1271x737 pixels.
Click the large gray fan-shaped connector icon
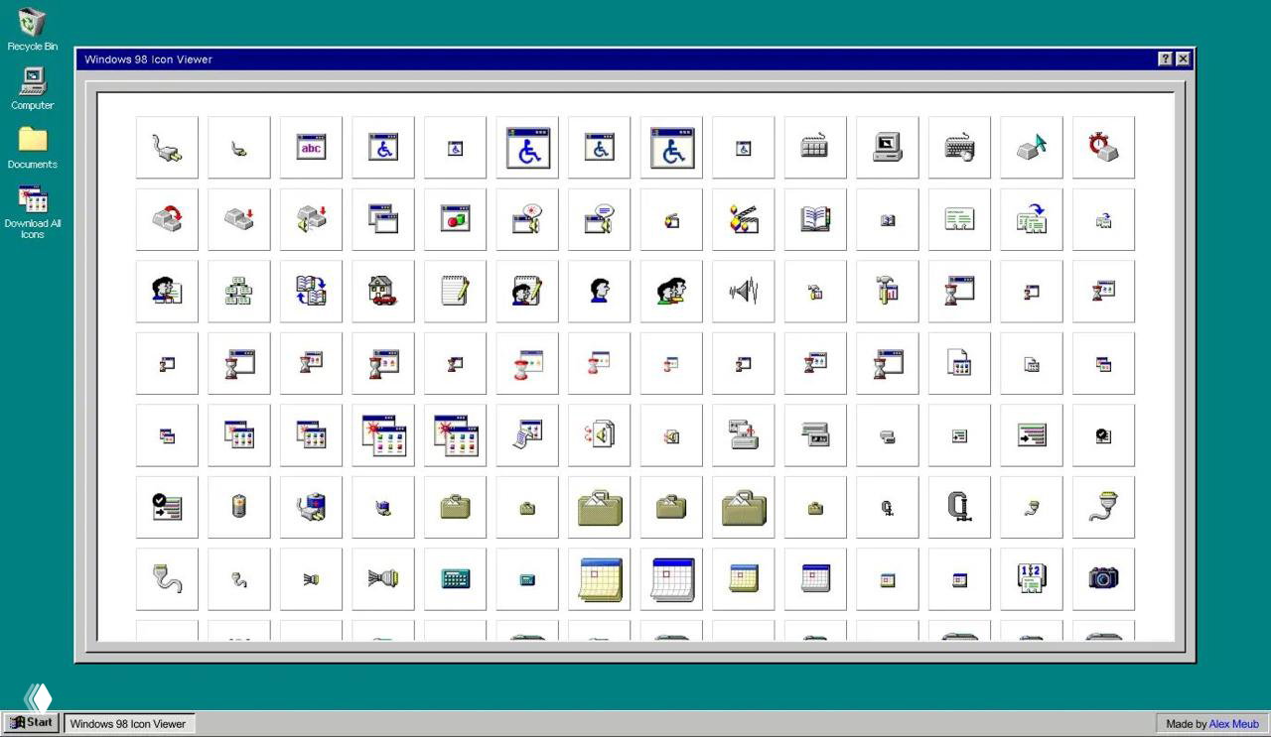click(x=383, y=579)
